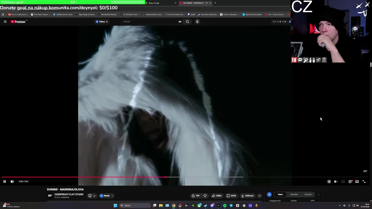Open the How to Create Your bookmark

coord(175,14)
